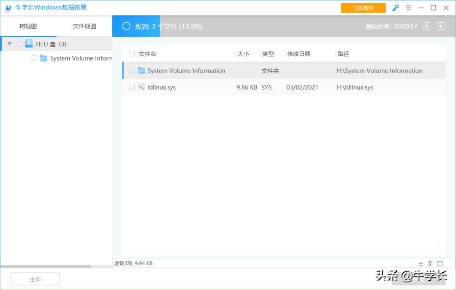
Task: Switch to 文件视图 tab
Action: 84,26
